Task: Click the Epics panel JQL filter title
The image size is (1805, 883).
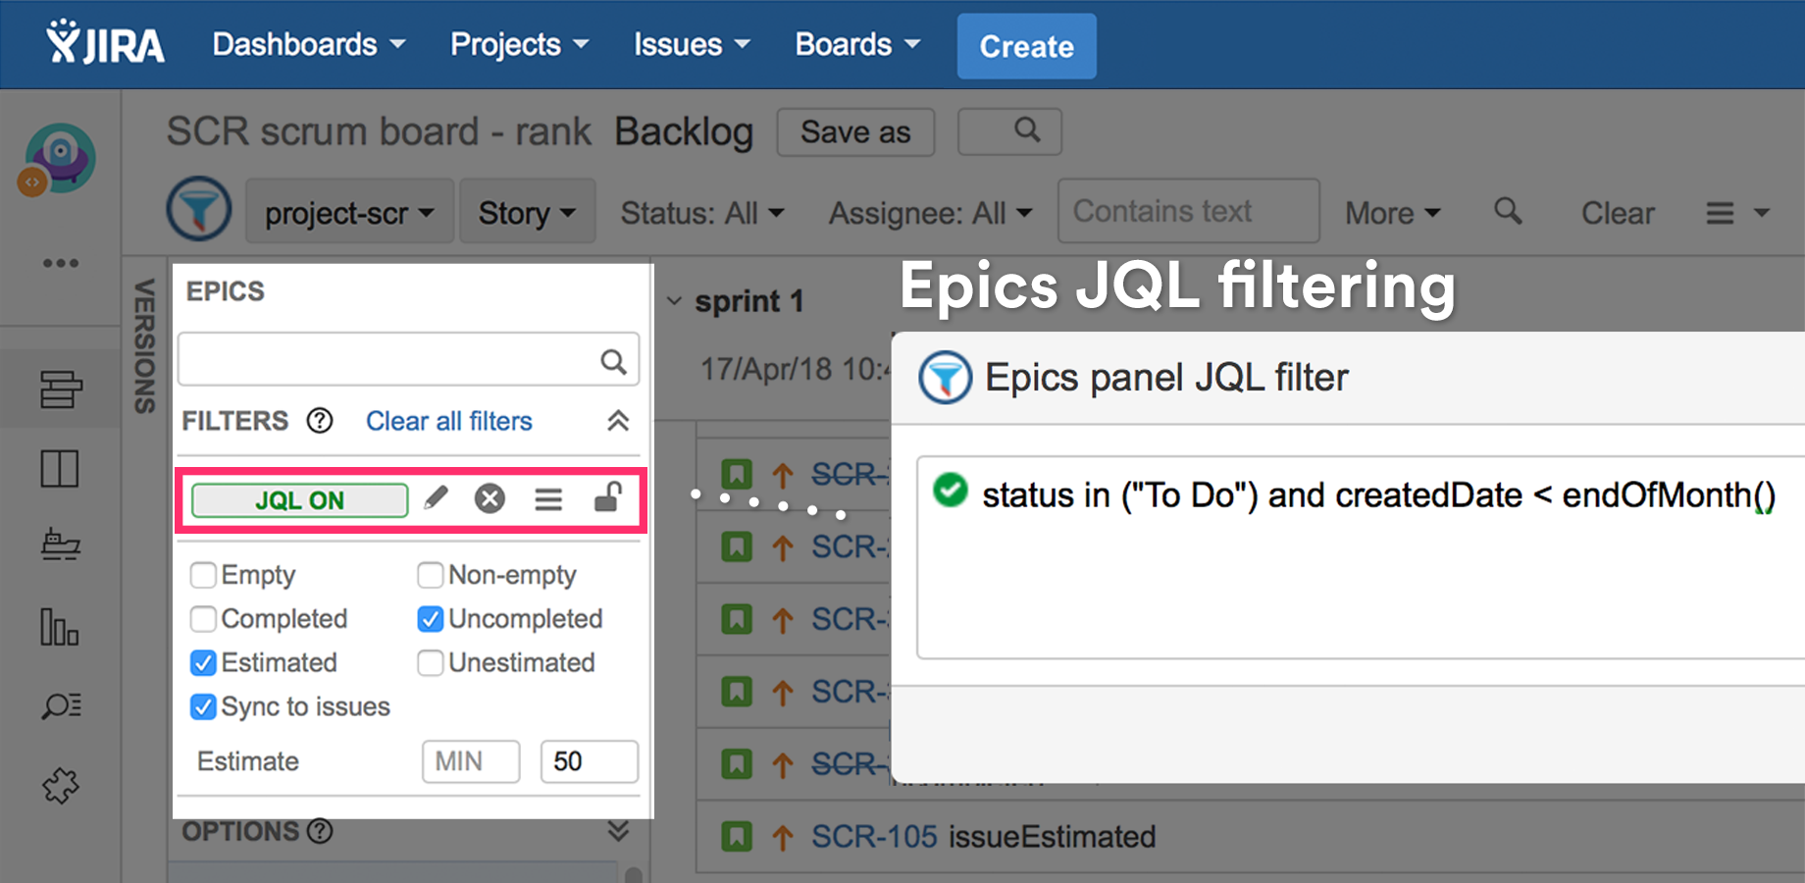Action: coord(1166,378)
